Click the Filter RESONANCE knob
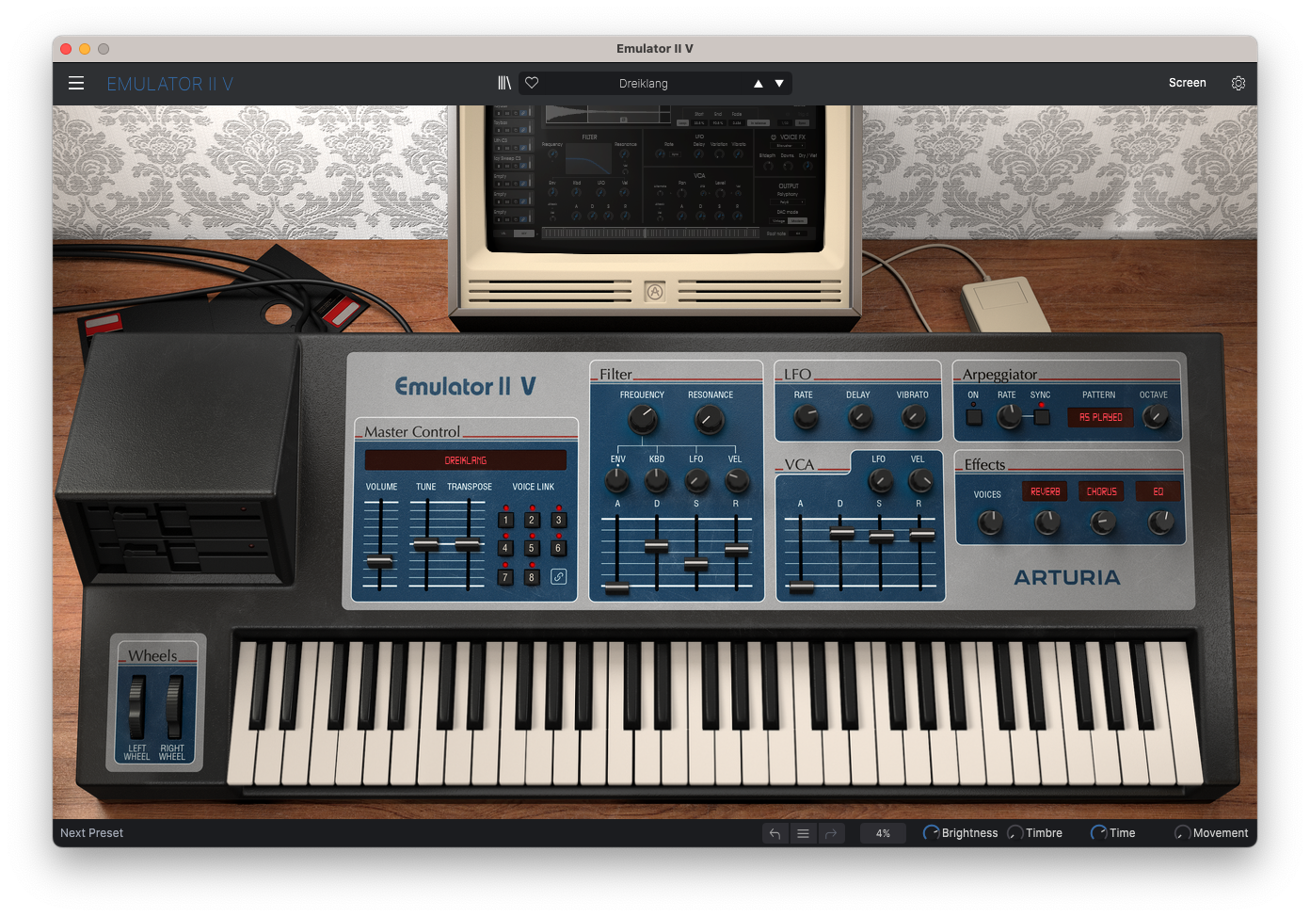The width and height of the screenshot is (1310, 917). point(709,420)
